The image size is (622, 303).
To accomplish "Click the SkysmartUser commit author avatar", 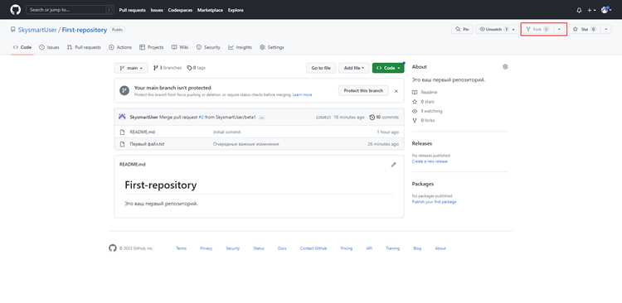I will point(122,117).
